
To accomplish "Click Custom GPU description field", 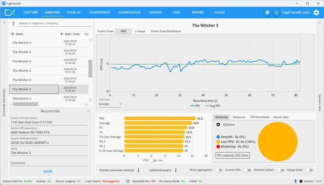I will tap(49, 132).
